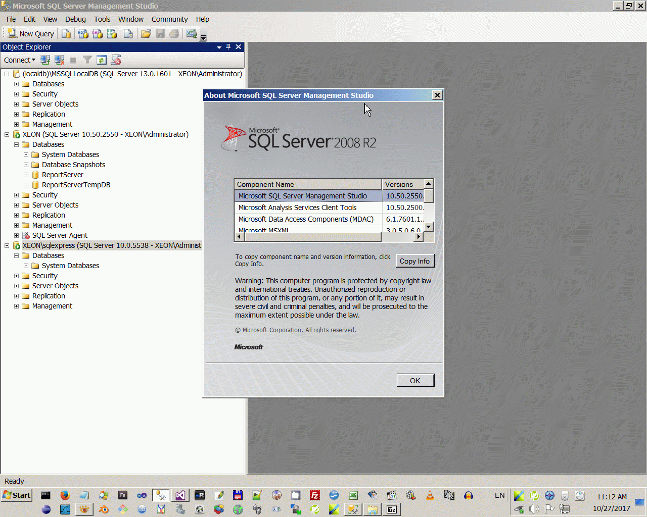This screenshot has height=517, width=647.
Task: Click the Print toolbar icon
Action: [174, 34]
